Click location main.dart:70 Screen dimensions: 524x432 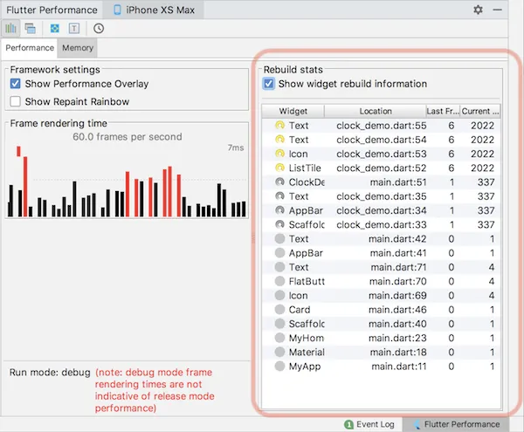coord(397,281)
